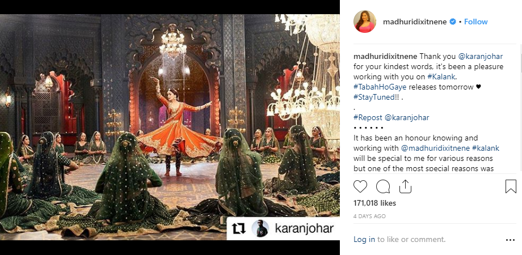522x255 pixels.
Task: Click karanjohar's small avatar on the repost badge
Action: (260, 228)
